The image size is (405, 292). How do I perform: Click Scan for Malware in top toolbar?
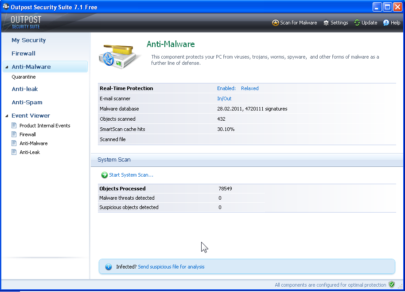point(299,23)
